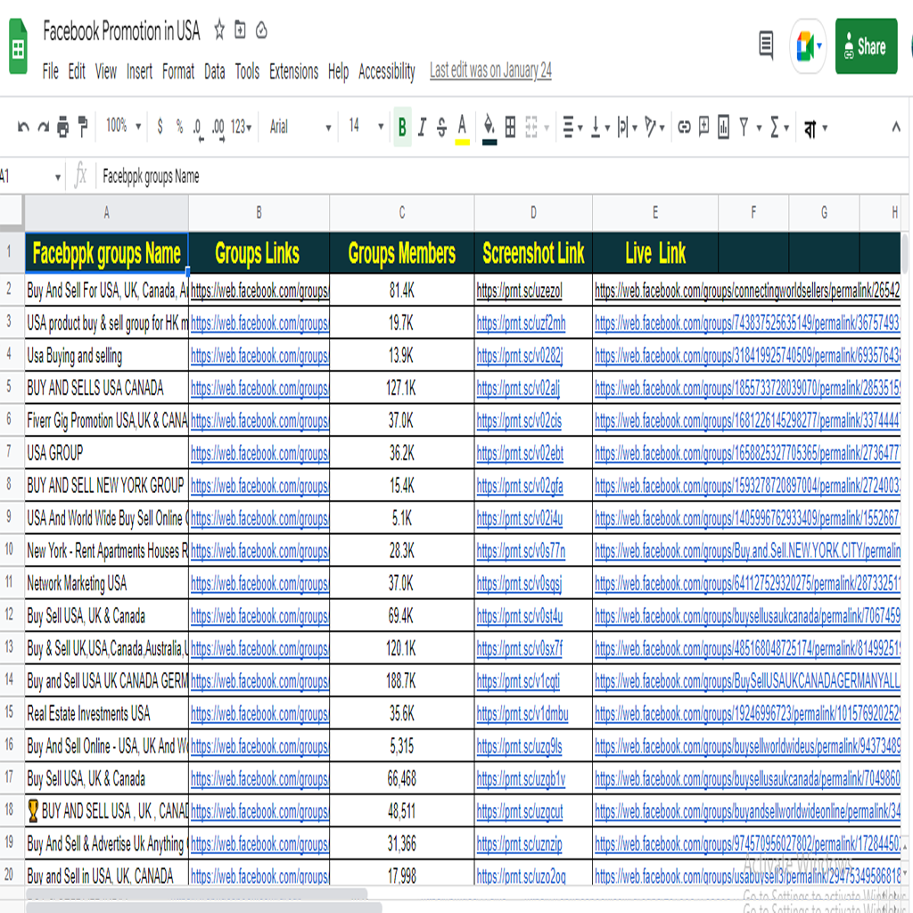Toggle bold formatting
Viewport: 913px width, 913px height.
402,127
